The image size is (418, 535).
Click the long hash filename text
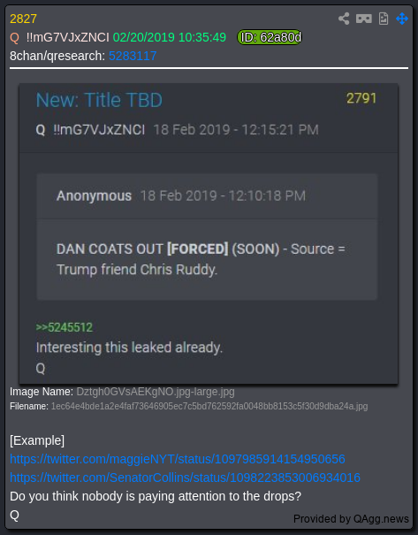pos(209,407)
